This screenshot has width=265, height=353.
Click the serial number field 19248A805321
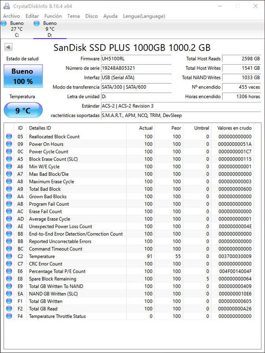pyautogui.click(x=136, y=68)
